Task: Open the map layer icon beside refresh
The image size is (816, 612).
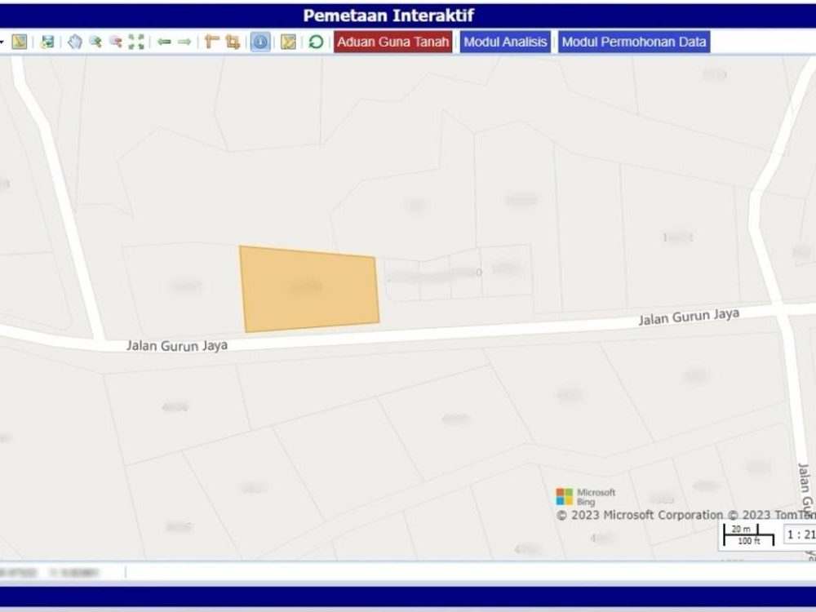Action: coord(288,42)
